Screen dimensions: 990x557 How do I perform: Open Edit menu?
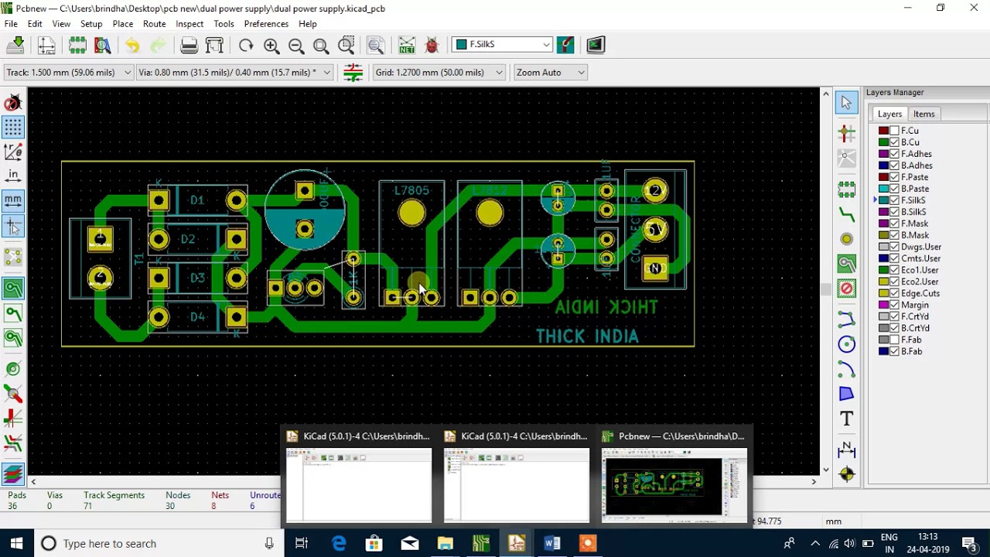(35, 24)
